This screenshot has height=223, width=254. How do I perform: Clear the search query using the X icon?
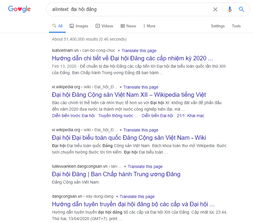pyautogui.click(x=215, y=9)
